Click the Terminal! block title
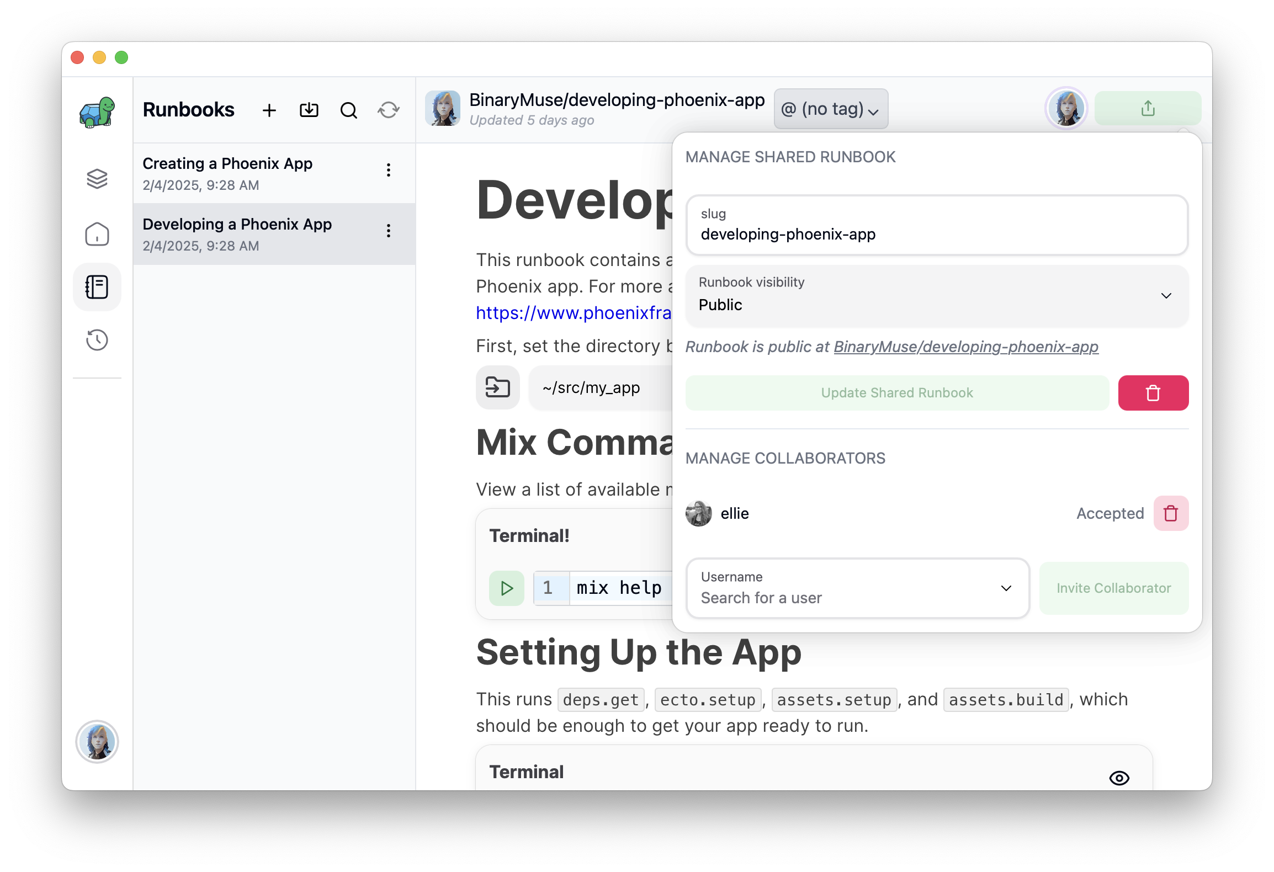Screen dimensions: 1274x872 point(529,535)
